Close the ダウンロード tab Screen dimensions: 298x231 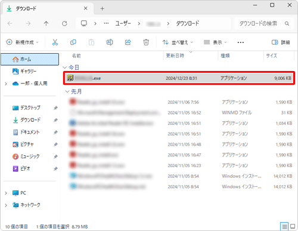(85, 8)
